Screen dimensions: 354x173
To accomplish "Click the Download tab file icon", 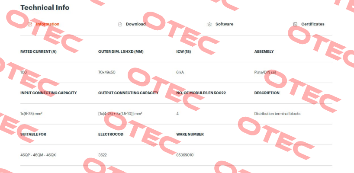I will (x=120, y=24).
